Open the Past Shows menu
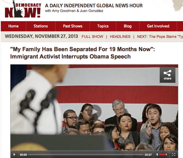 [73, 26]
